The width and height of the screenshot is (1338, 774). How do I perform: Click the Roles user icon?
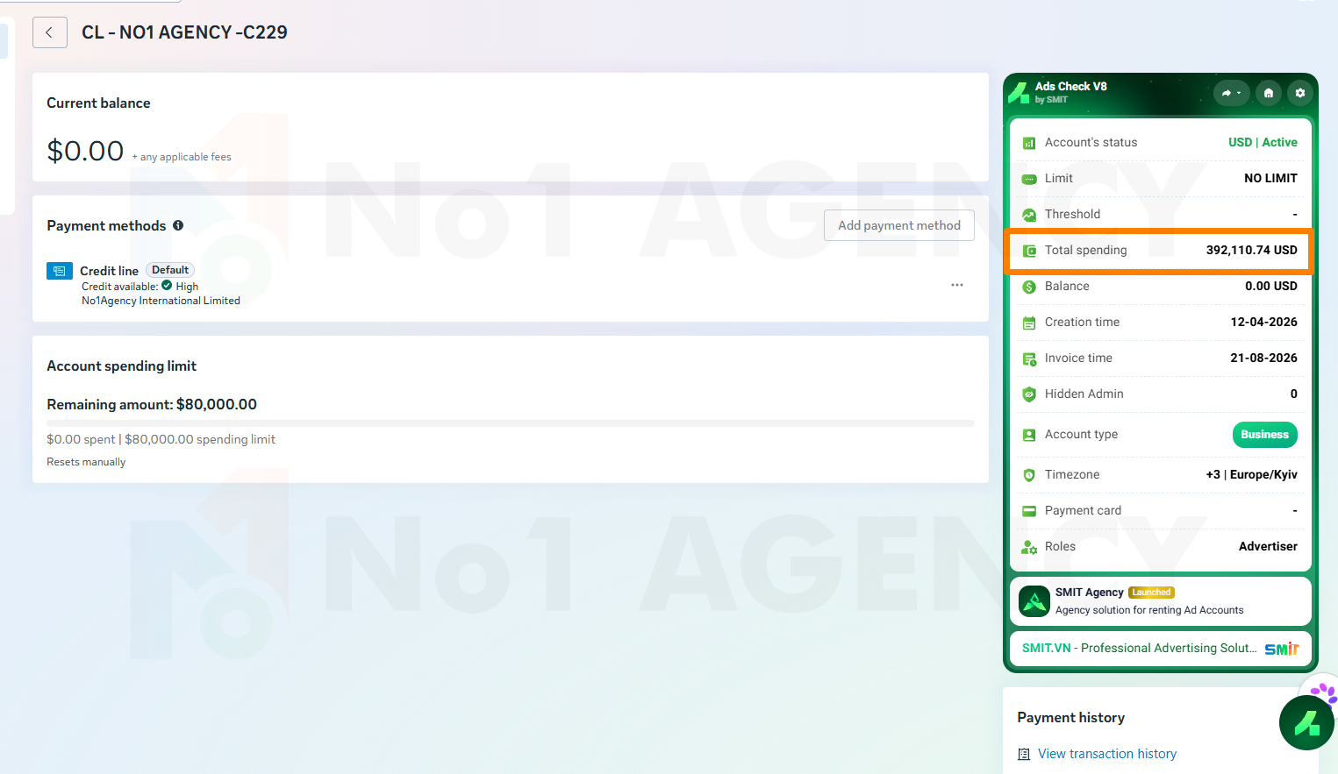point(1029,547)
